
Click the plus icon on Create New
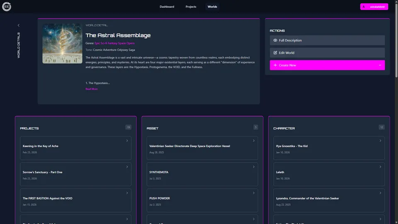(275, 65)
